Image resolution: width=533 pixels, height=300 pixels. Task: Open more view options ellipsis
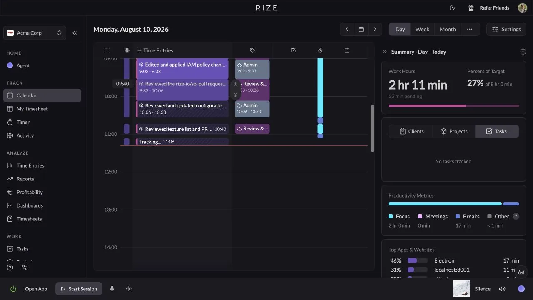coord(470,29)
